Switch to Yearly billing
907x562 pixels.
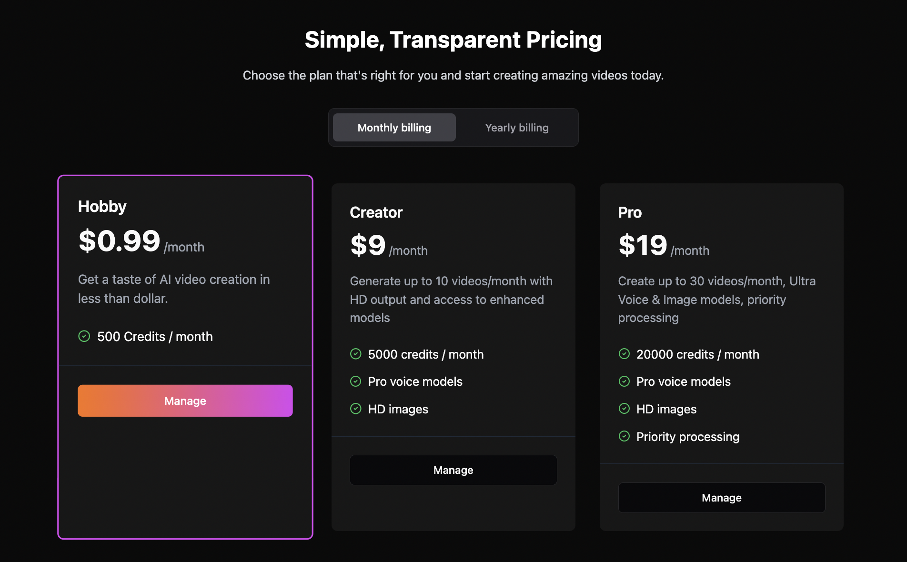click(516, 128)
